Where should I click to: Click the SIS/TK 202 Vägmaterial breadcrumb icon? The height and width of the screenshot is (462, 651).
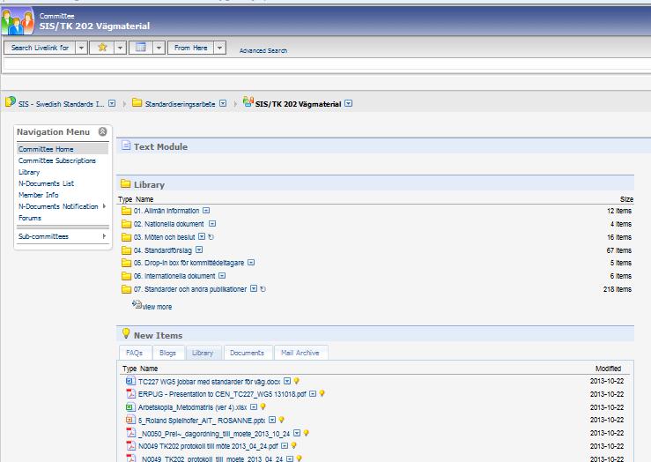tap(248, 101)
